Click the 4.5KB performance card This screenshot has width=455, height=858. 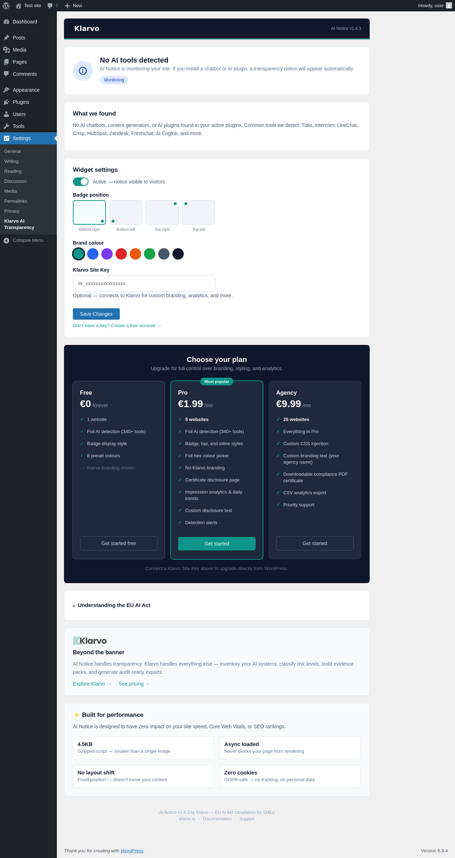(x=143, y=748)
